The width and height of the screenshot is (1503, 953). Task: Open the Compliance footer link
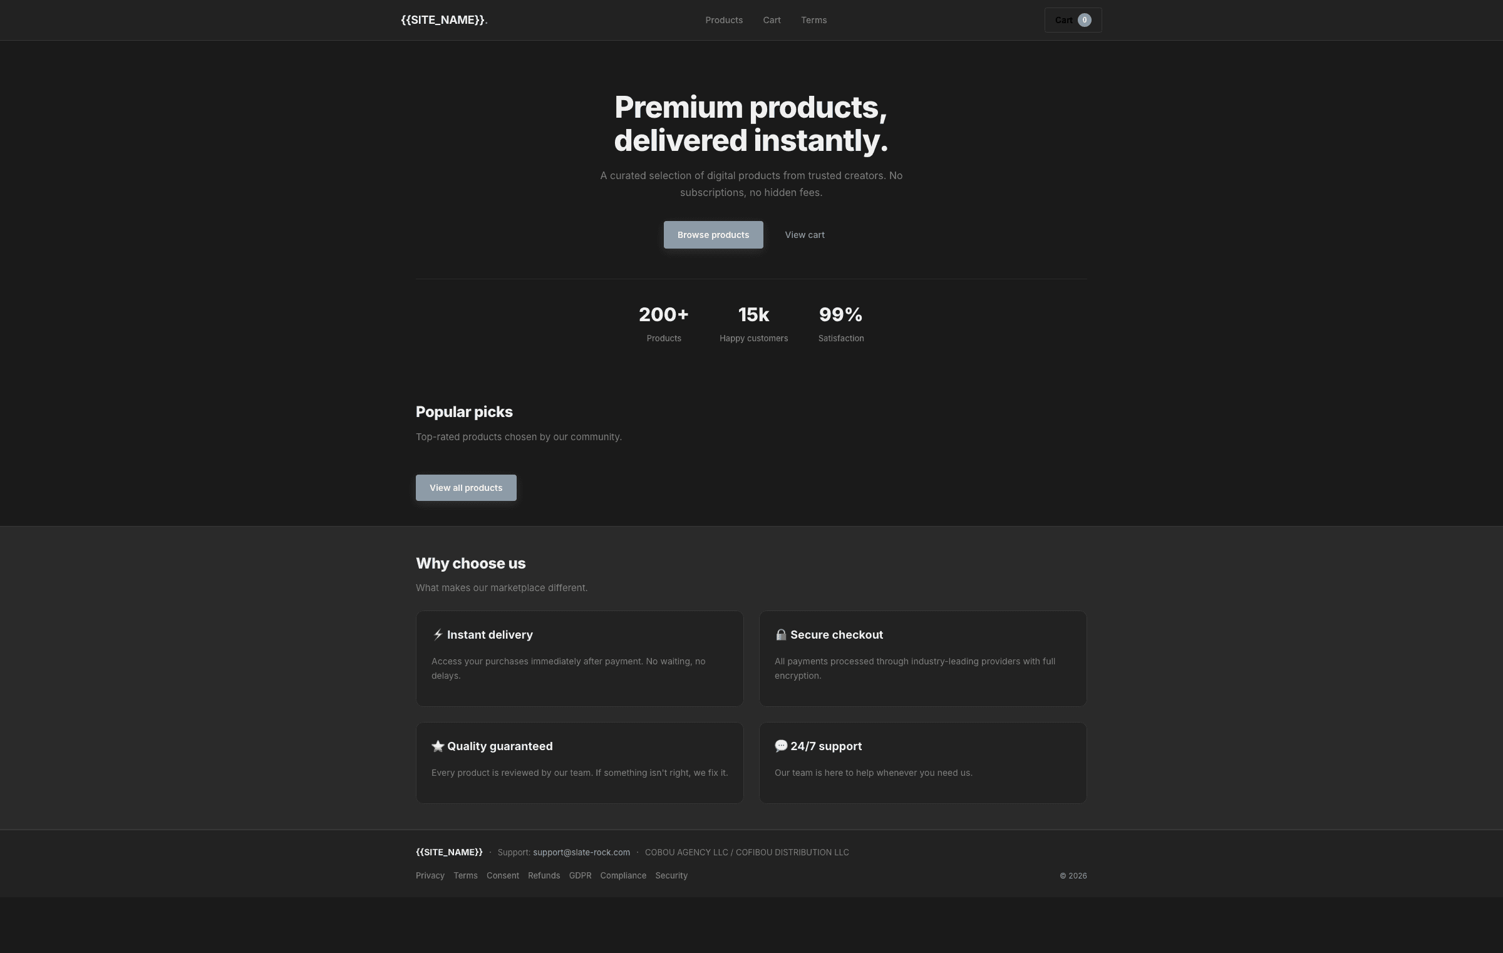623,875
